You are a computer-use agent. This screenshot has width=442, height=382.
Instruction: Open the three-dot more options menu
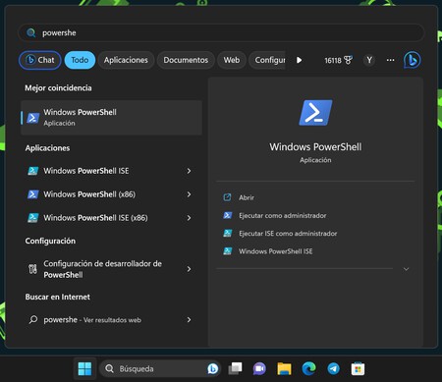tap(390, 60)
